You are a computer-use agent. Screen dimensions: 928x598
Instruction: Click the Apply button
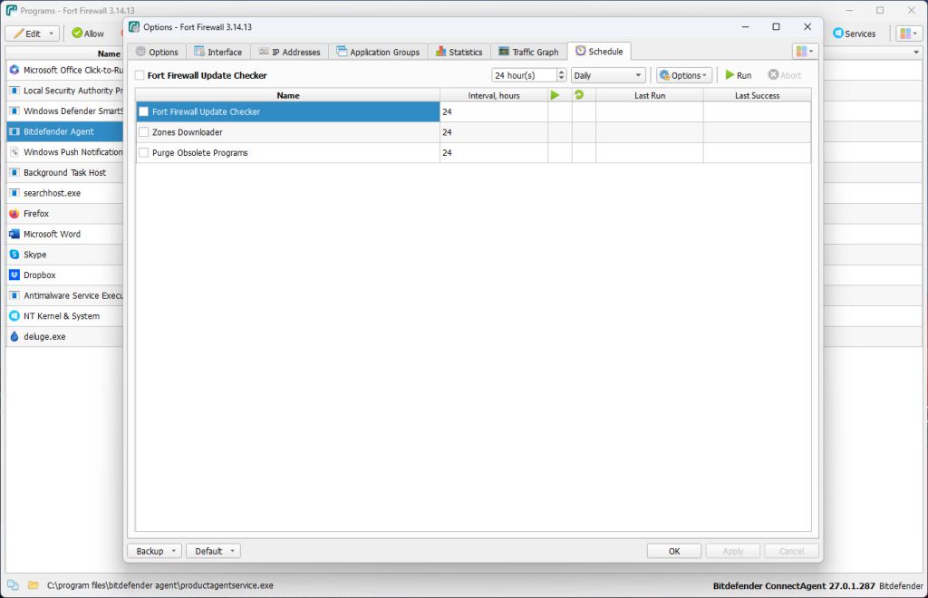point(732,551)
